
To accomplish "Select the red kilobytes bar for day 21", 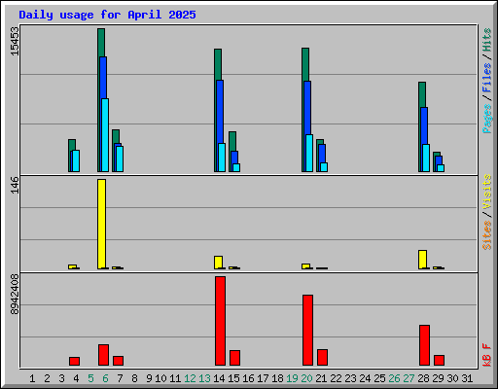I will 322,357.
